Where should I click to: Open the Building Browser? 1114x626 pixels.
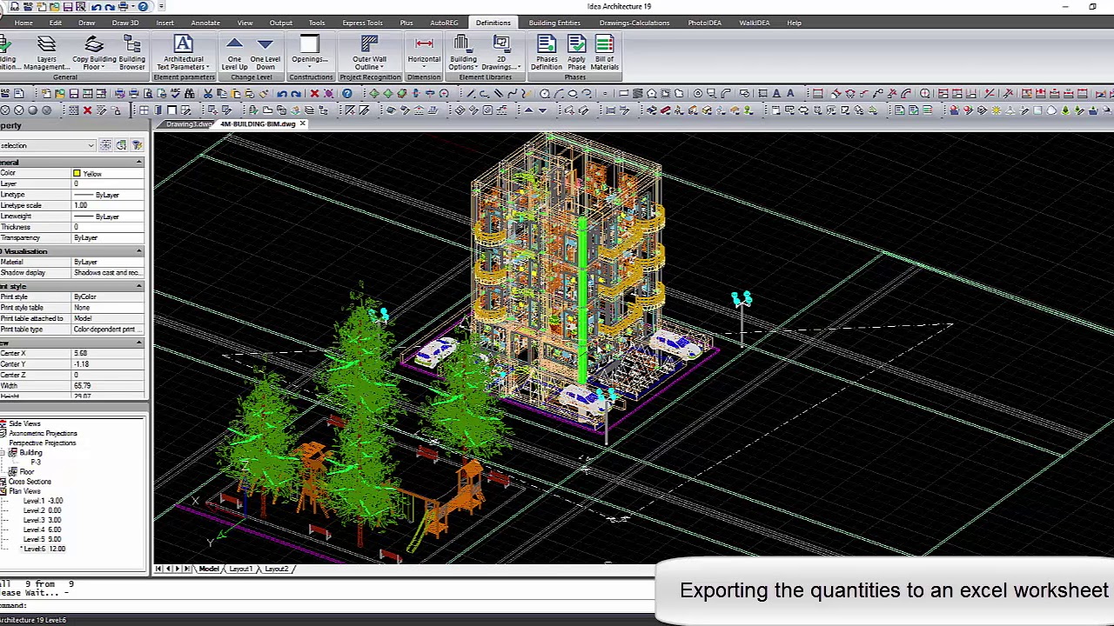pos(132,52)
